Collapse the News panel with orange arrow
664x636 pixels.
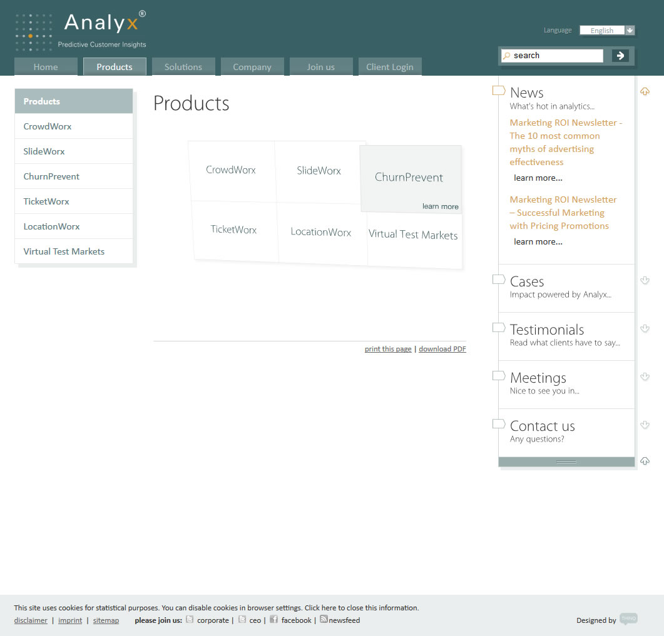(645, 92)
